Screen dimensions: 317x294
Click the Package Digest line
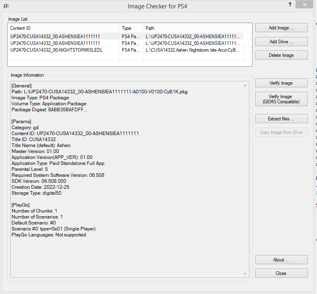coord(49,110)
